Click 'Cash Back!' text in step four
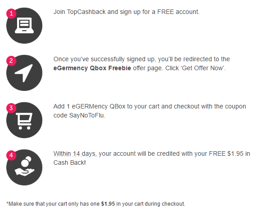Viewport: 261px width, 212px height. (x=70, y=162)
